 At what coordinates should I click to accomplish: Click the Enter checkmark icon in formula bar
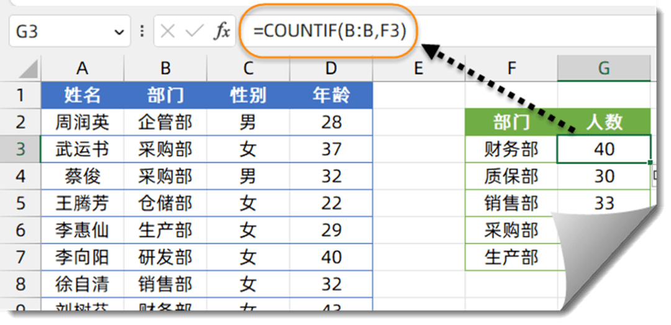194,31
